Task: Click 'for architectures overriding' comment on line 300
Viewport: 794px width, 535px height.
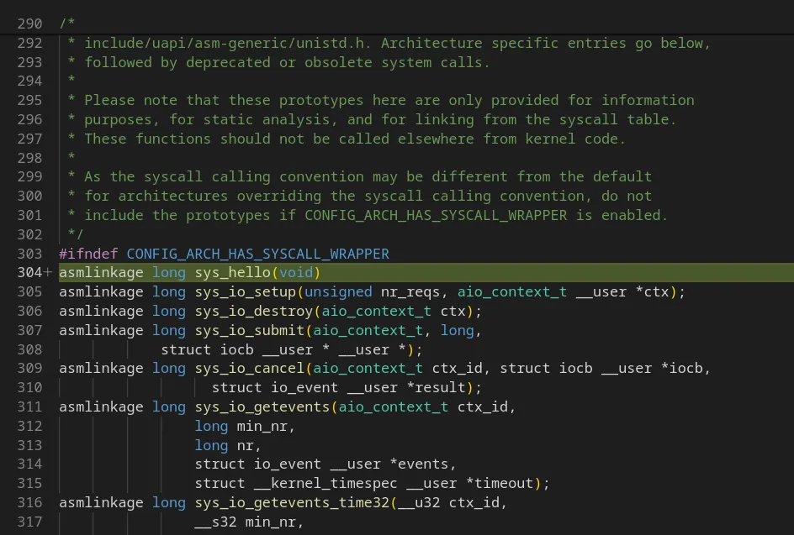Action: [x=360, y=196]
